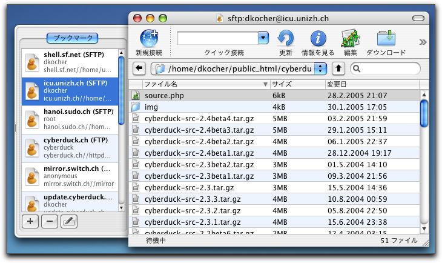Image resolution: width=442 pixels, height=263 pixels.
Task: Go back with the left arrow button
Action: (139, 68)
